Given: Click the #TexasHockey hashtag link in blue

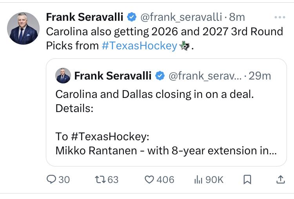Looking at the screenshot, I should click(x=139, y=45).
